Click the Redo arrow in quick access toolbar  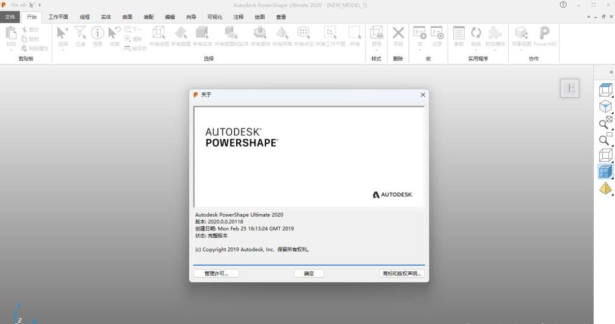[x=23, y=5]
